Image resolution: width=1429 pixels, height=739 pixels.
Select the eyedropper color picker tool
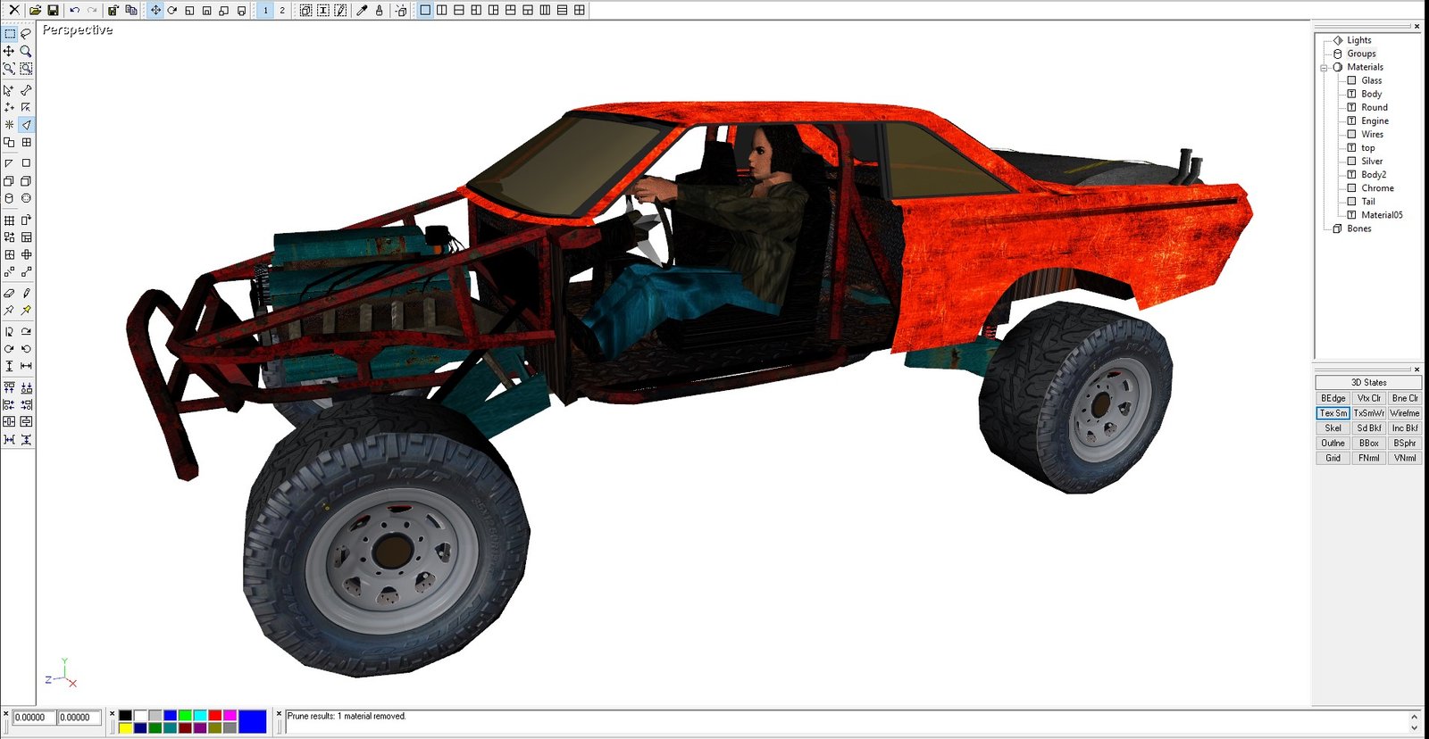(362, 10)
